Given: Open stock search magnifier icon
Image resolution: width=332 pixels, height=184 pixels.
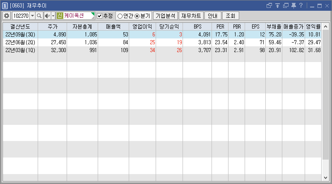Looking at the screenshot, I should pyautogui.click(x=39, y=16).
